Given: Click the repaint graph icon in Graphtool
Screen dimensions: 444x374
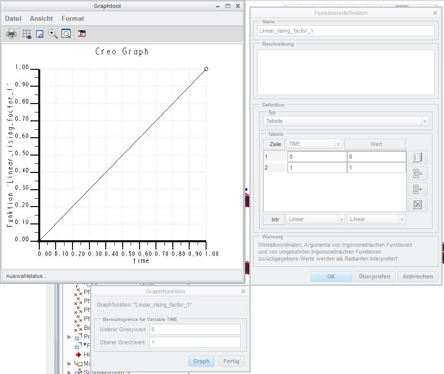Looking at the screenshot, I should click(x=40, y=34).
